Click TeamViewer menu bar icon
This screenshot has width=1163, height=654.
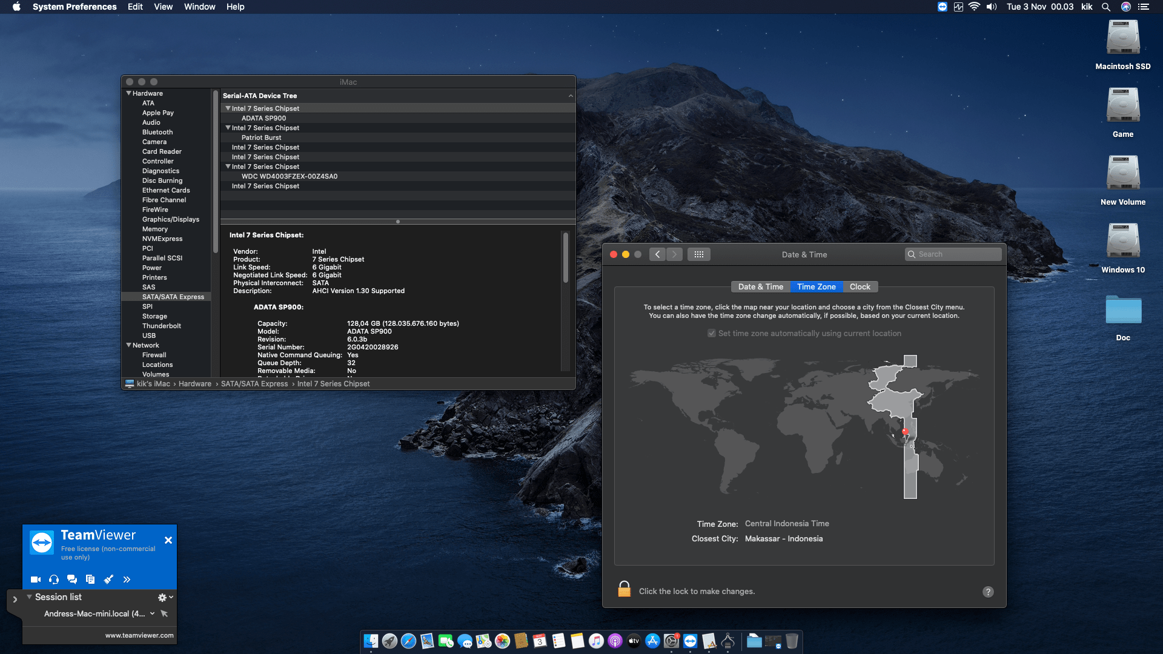942,7
